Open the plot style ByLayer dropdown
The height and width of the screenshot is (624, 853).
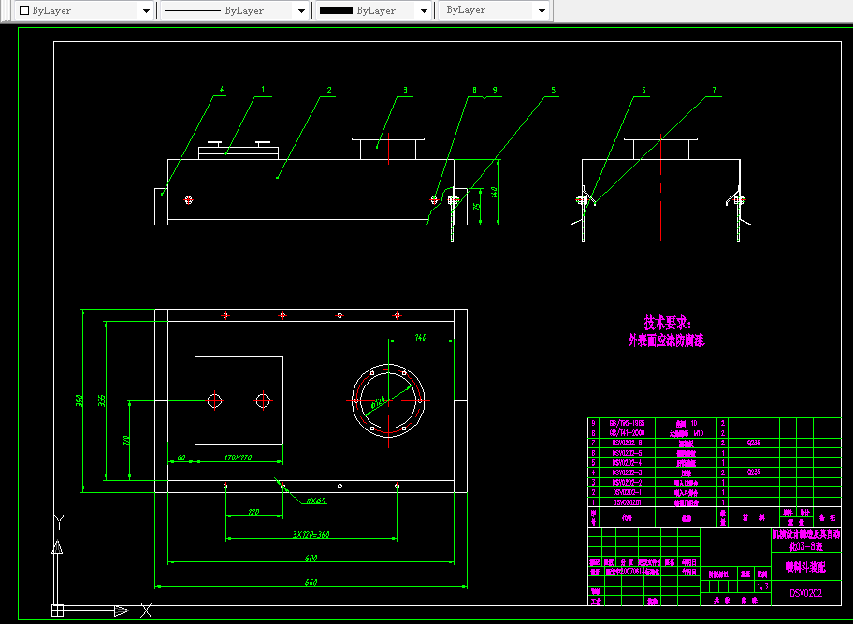coord(495,10)
